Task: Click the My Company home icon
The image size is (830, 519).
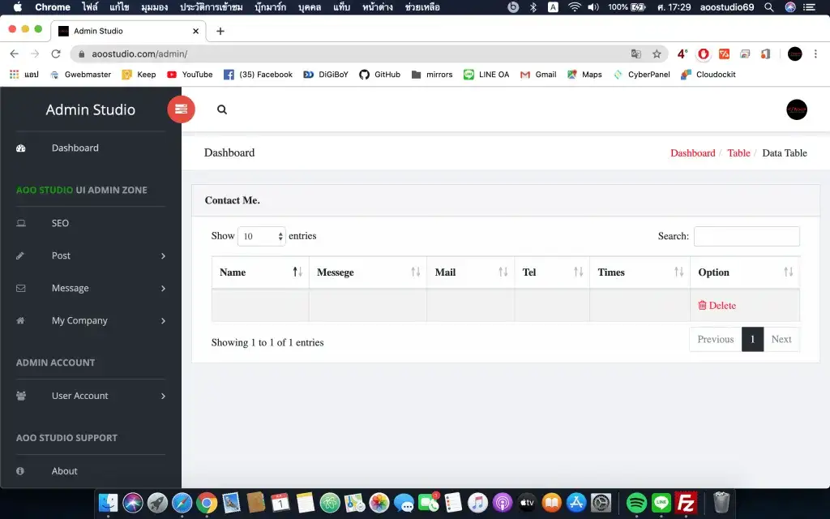Action: 20,320
